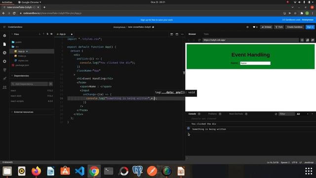
Task: Click the Embed button
Action: click(x=266, y=27)
